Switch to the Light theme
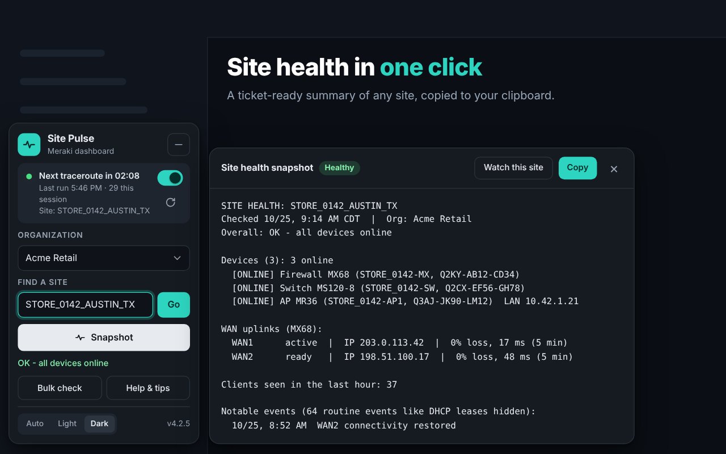The image size is (726, 454). (x=67, y=424)
